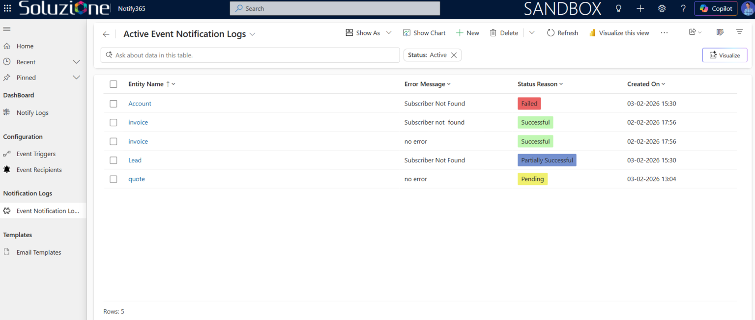Click the blue Partially Successful badge
The width and height of the screenshot is (755, 320).
(547, 160)
